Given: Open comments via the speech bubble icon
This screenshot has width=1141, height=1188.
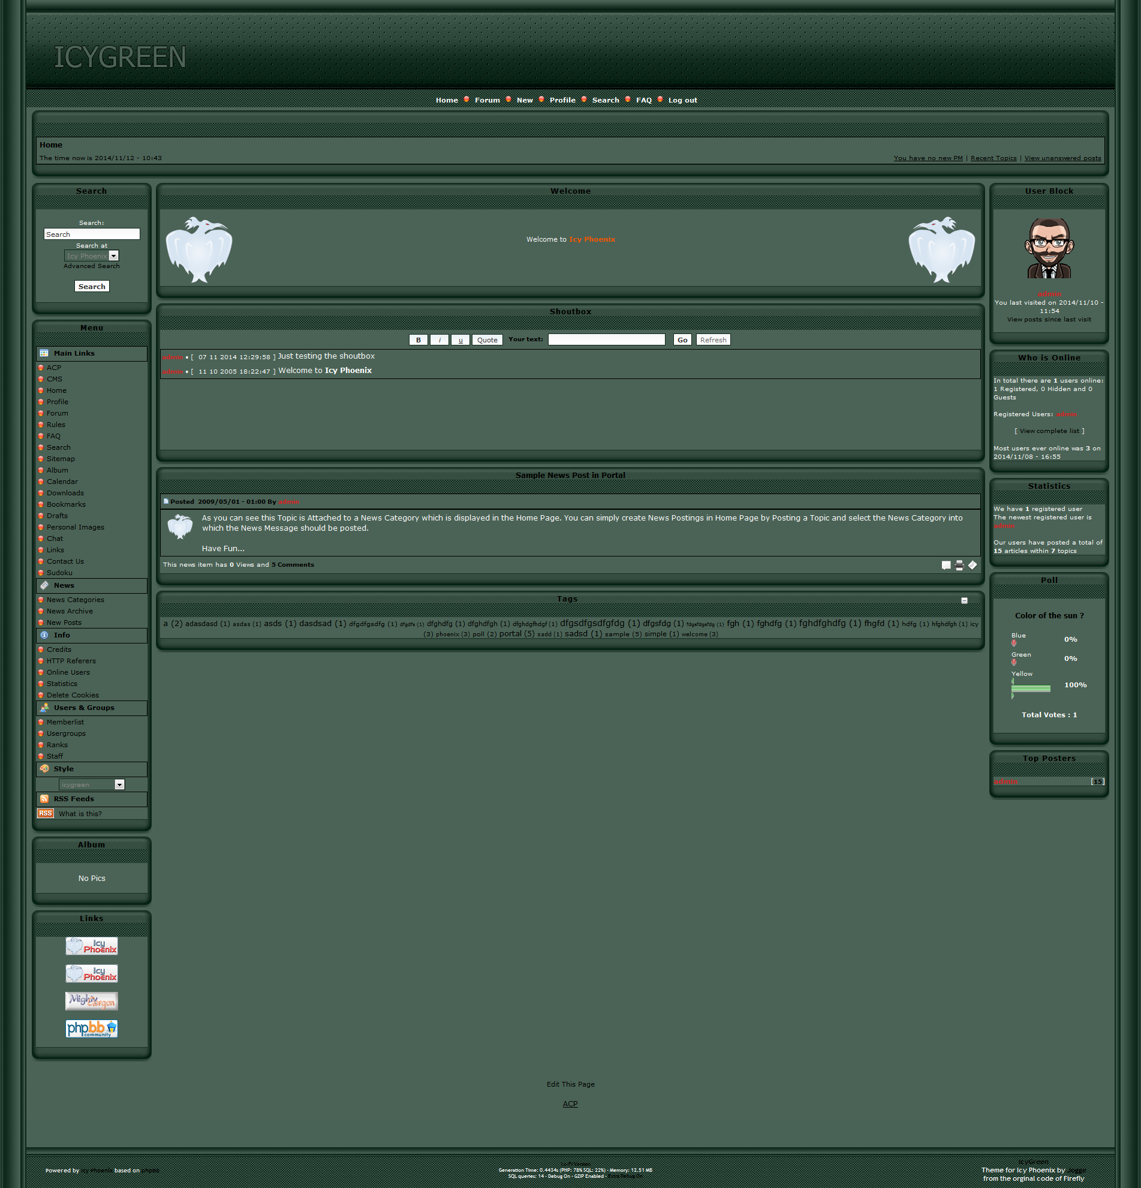Looking at the screenshot, I should [x=946, y=566].
